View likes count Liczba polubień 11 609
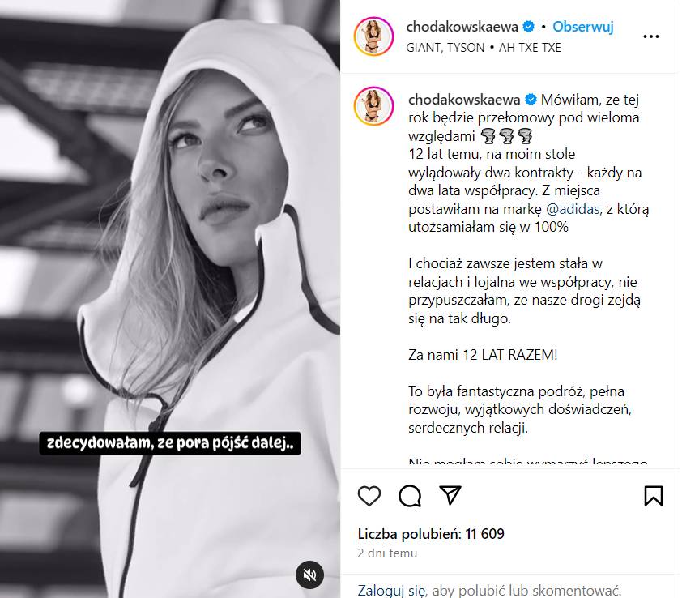This screenshot has height=598, width=682. (431, 534)
